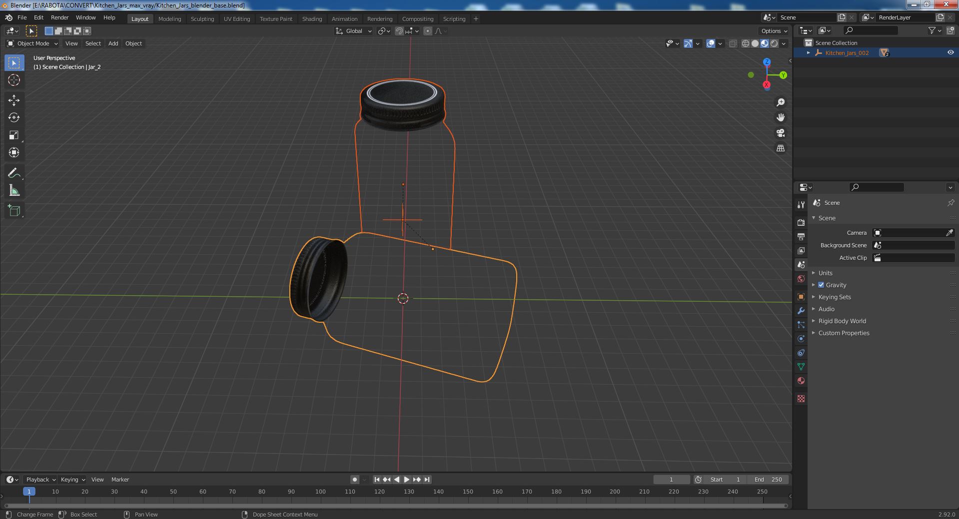This screenshot has width=959, height=519.
Task: Open the timeline Marker menu
Action: click(x=120, y=480)
